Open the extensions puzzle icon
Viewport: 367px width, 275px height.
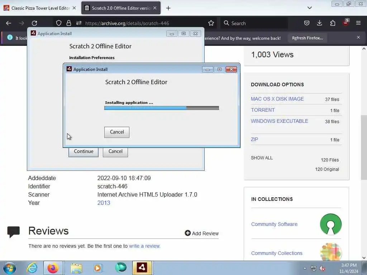coord(333,23)
